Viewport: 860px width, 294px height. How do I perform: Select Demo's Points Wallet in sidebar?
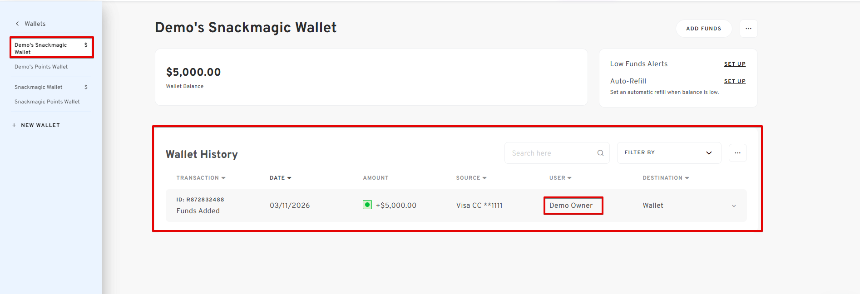click(x=41, y=67)
